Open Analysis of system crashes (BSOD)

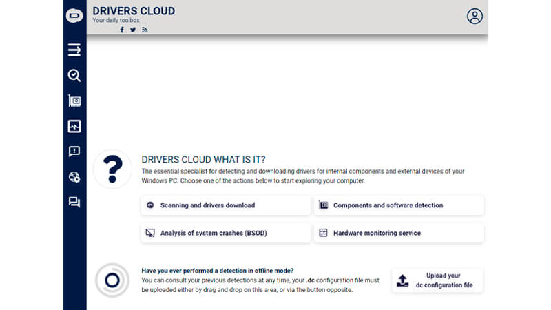(x=226, y=233)
